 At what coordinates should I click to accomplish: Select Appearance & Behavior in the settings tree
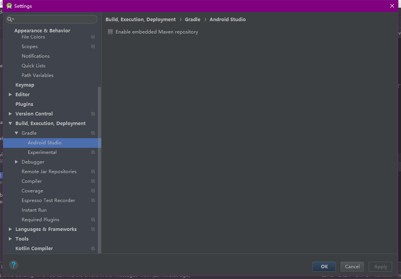coord(42,31)
